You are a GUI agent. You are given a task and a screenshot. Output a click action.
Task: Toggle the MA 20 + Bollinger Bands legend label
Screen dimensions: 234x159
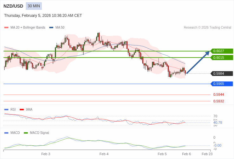pyautogui.click(x=28, y=28)
